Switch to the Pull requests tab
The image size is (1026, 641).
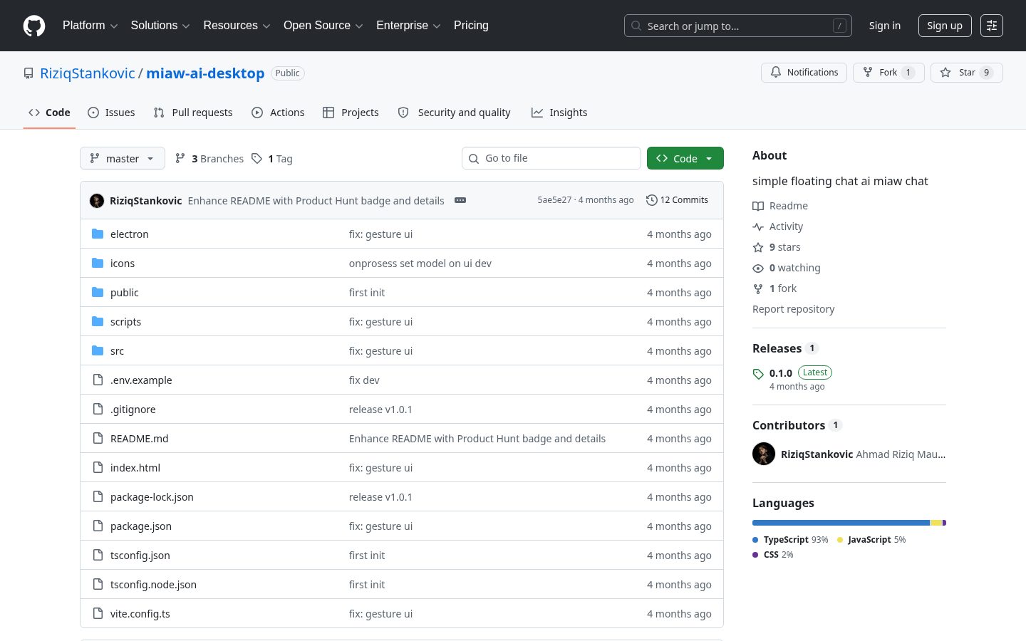[x=193, y=113]
